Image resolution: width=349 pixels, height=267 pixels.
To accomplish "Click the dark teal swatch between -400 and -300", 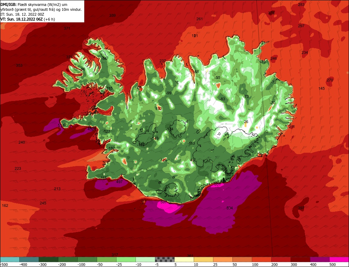I will (29, 259).
